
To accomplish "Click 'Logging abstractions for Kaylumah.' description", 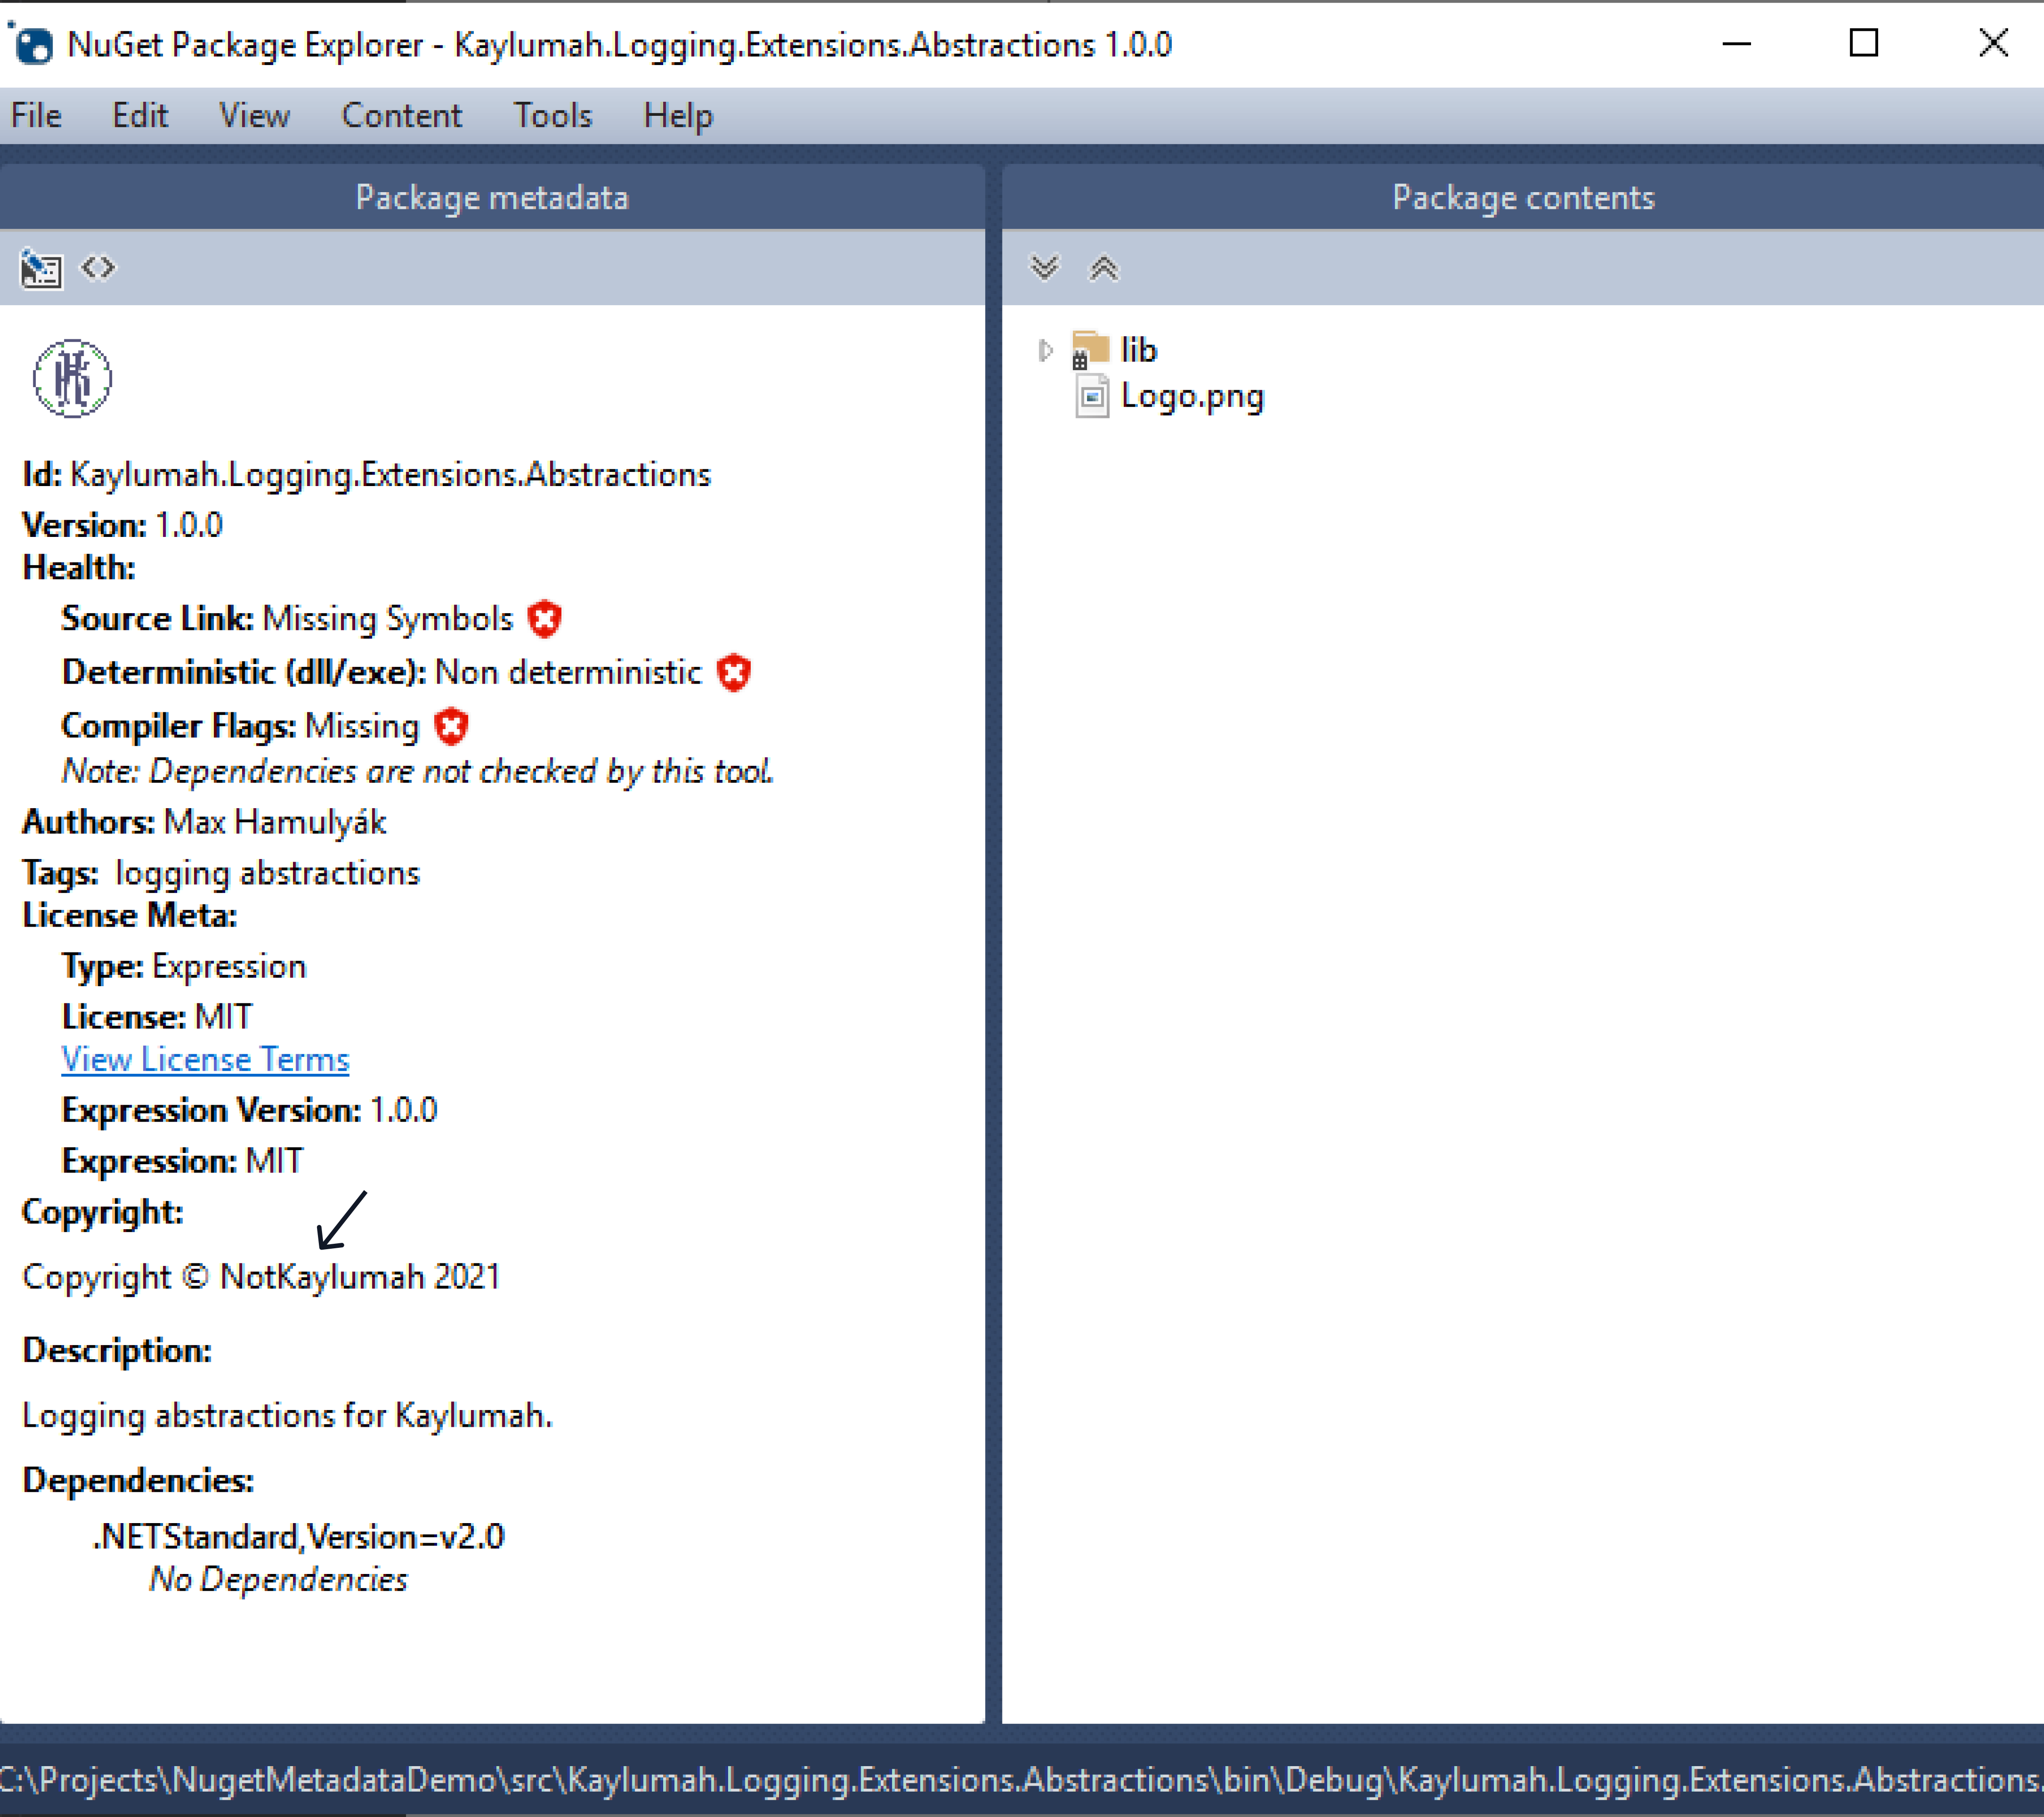I will coord(287,1416).
